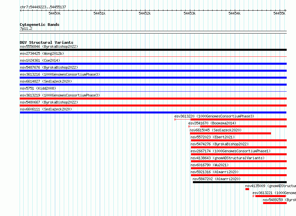Click esv2667174 (1000GenomesConsortiumPhase1) label
Viewport: 296px width, 216px height.
(x=230, y=151)
